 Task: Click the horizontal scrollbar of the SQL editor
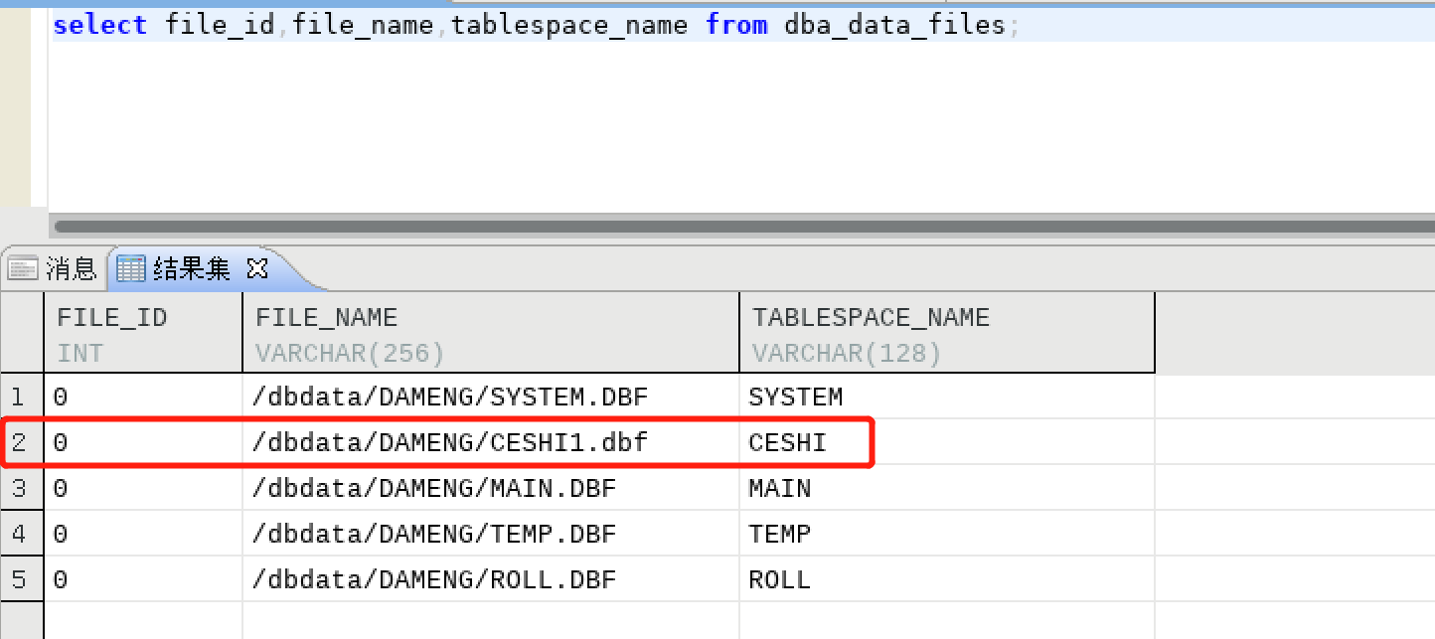[743, 227]
